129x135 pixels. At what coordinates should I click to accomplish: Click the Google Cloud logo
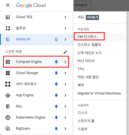pos(31,5)
